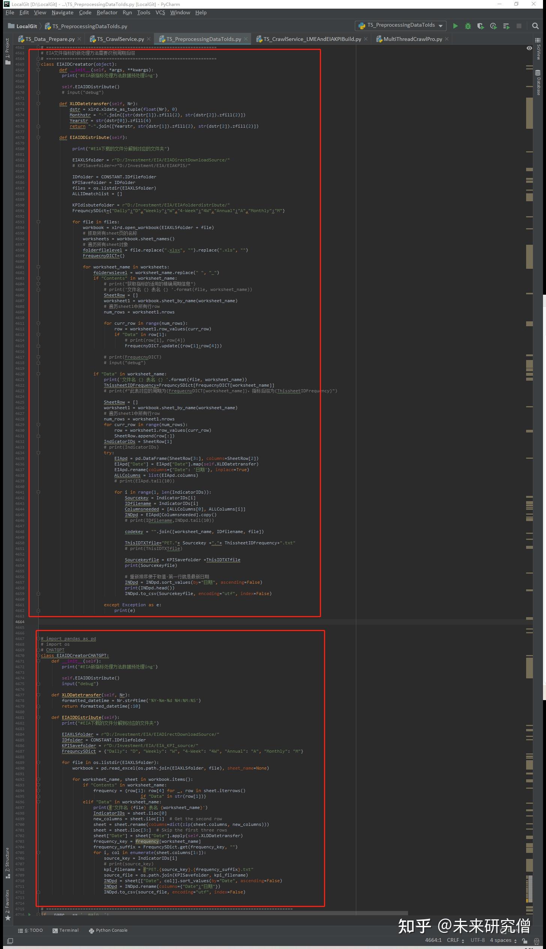This screenshot has height=949, width=546.
Task: Collapse class EIAIDCreatorCHATGPT fold marker
Action: [38, 655]
